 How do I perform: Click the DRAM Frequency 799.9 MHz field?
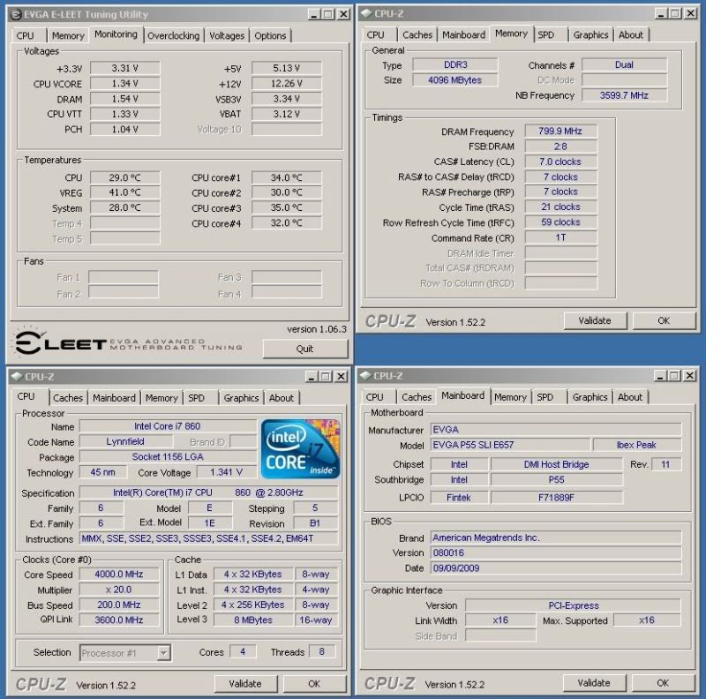click(560, 131)
